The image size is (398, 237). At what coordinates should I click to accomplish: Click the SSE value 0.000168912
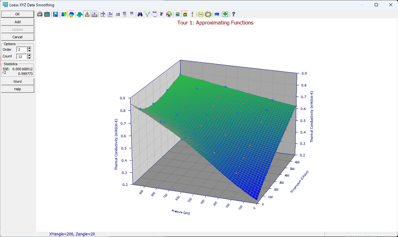coord(22,69)
